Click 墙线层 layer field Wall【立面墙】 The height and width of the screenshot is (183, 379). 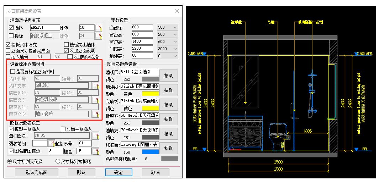pos(140,72)
